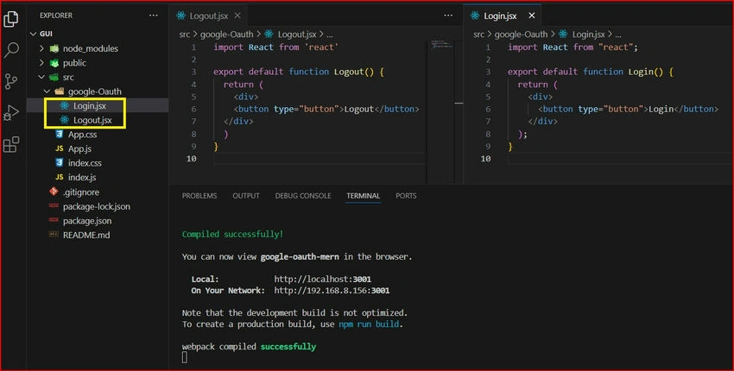Viewport: 734px width, 371px height.
Task: Switch to the PROBLEMS panel tab
Action: click(x=199, y=196)
